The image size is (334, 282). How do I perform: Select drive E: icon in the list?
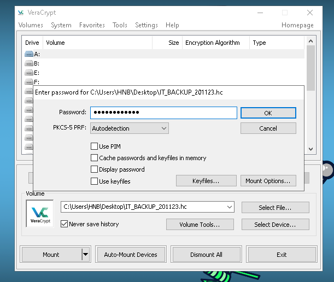pos(29,73)
